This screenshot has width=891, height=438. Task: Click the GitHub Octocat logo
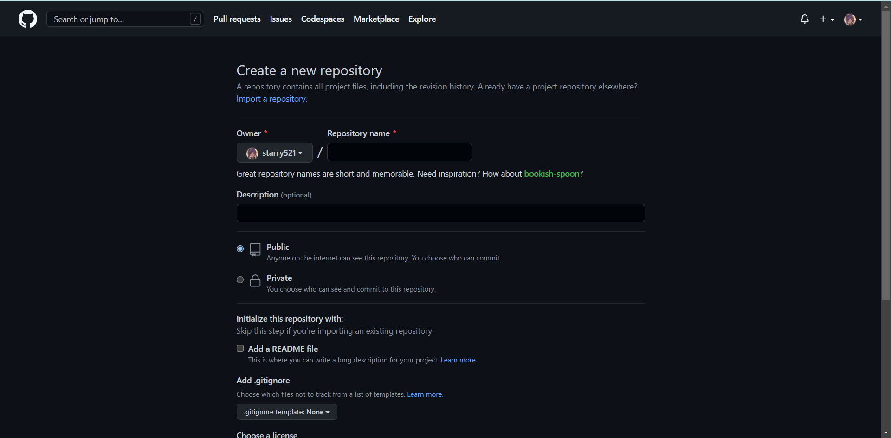pos(28,19)
